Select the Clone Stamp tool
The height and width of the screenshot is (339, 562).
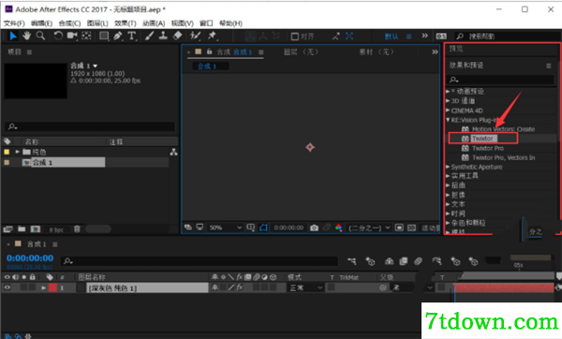pos(163,36)
